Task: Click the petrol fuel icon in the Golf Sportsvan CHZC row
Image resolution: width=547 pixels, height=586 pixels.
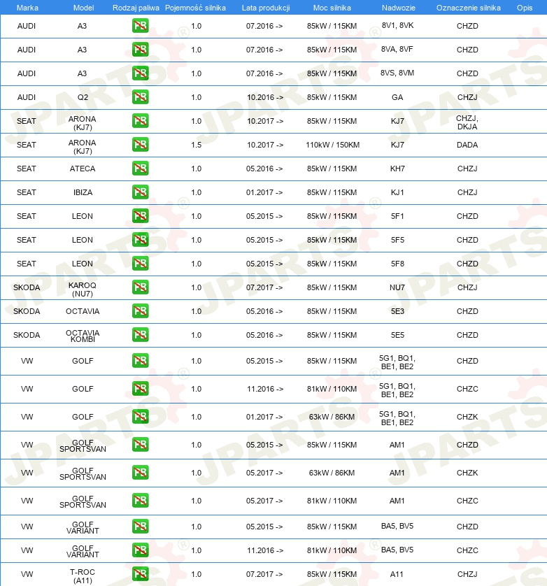Action: [140, 501]
